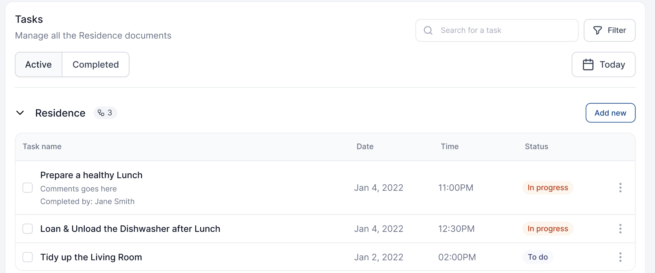
Task: Click the In progress badge on the Lunch task
Action: pos(547,188)
